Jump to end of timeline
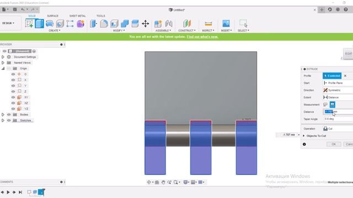 tap(20, 192)
